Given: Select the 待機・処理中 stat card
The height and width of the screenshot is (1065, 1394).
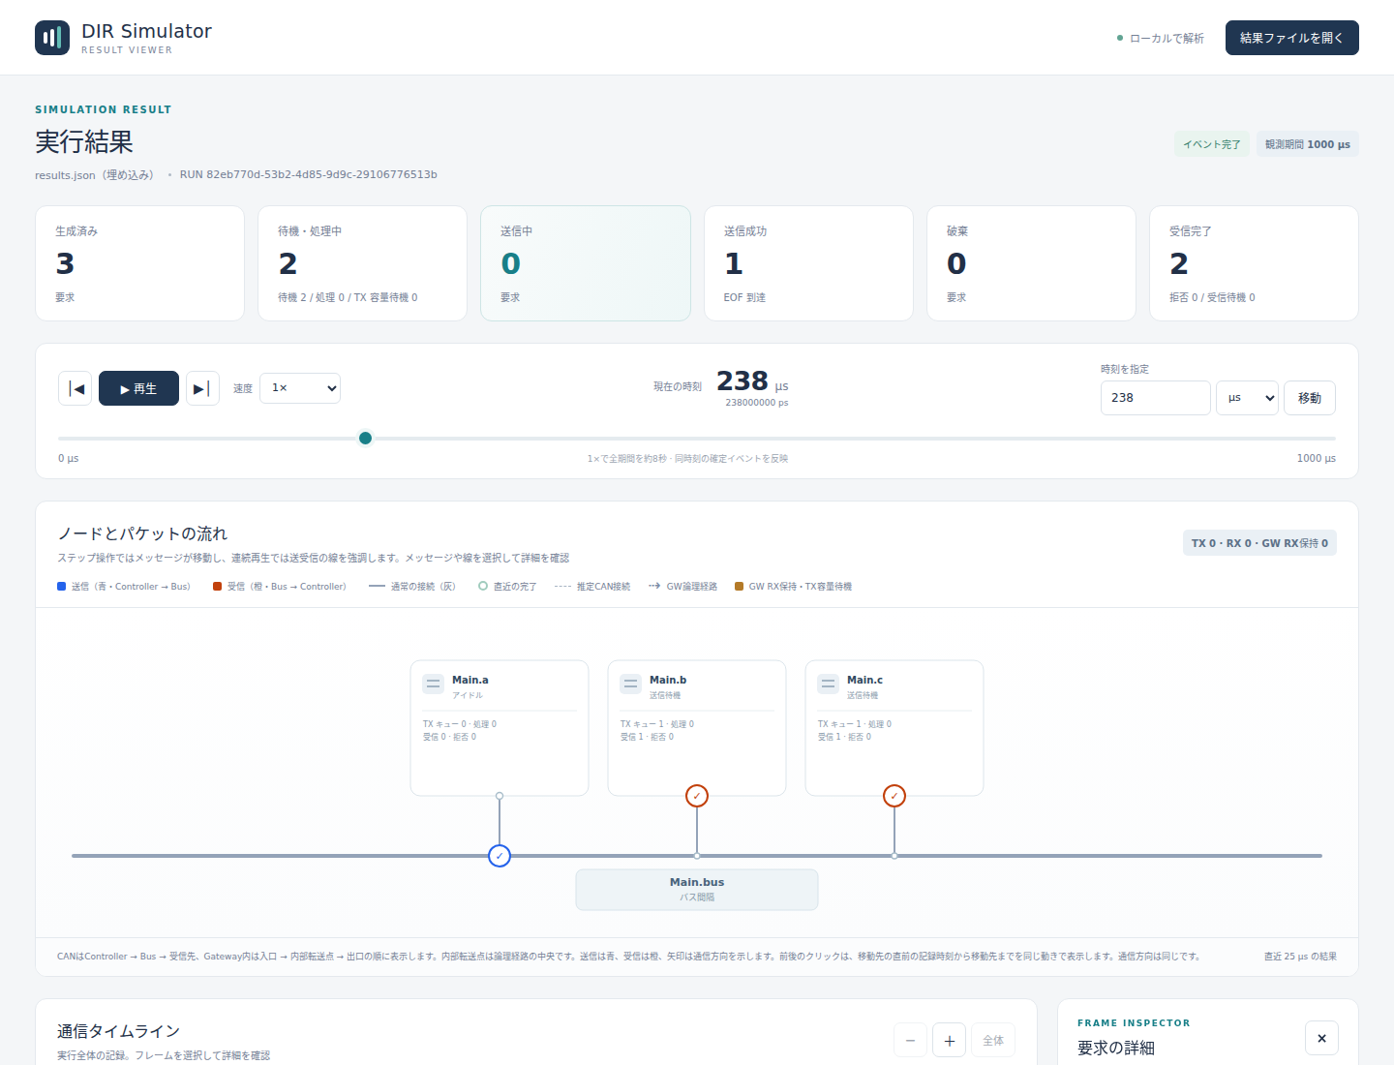Looking at the screenshot, I should coord(363,263).
